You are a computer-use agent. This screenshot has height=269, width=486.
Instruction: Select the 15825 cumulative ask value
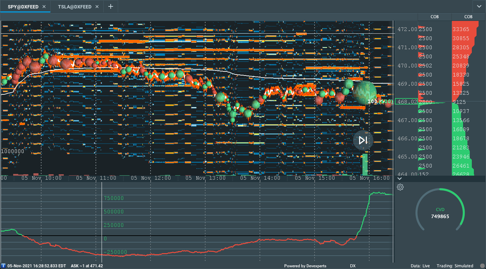pos(461,84)
